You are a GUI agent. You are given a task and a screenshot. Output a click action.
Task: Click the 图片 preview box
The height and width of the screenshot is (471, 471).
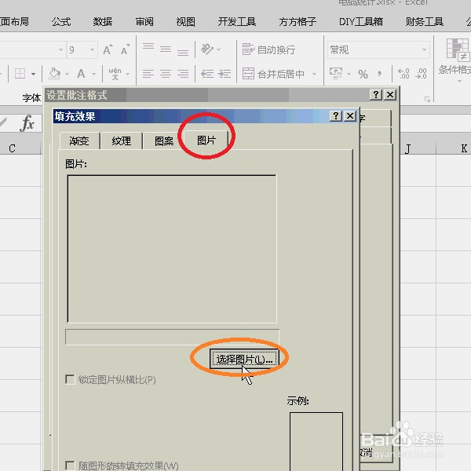point(172,249)
